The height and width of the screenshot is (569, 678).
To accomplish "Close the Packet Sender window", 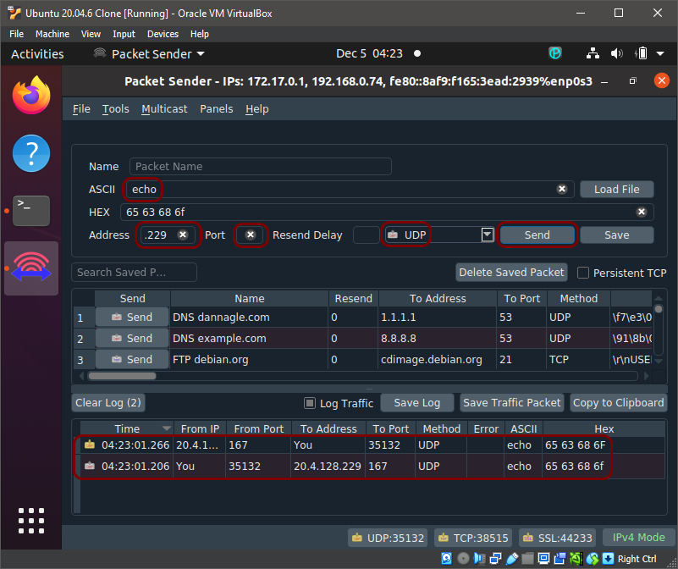I will [x=662, y=81].
